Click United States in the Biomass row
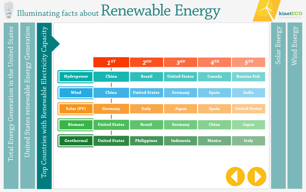 coord(111,125)
